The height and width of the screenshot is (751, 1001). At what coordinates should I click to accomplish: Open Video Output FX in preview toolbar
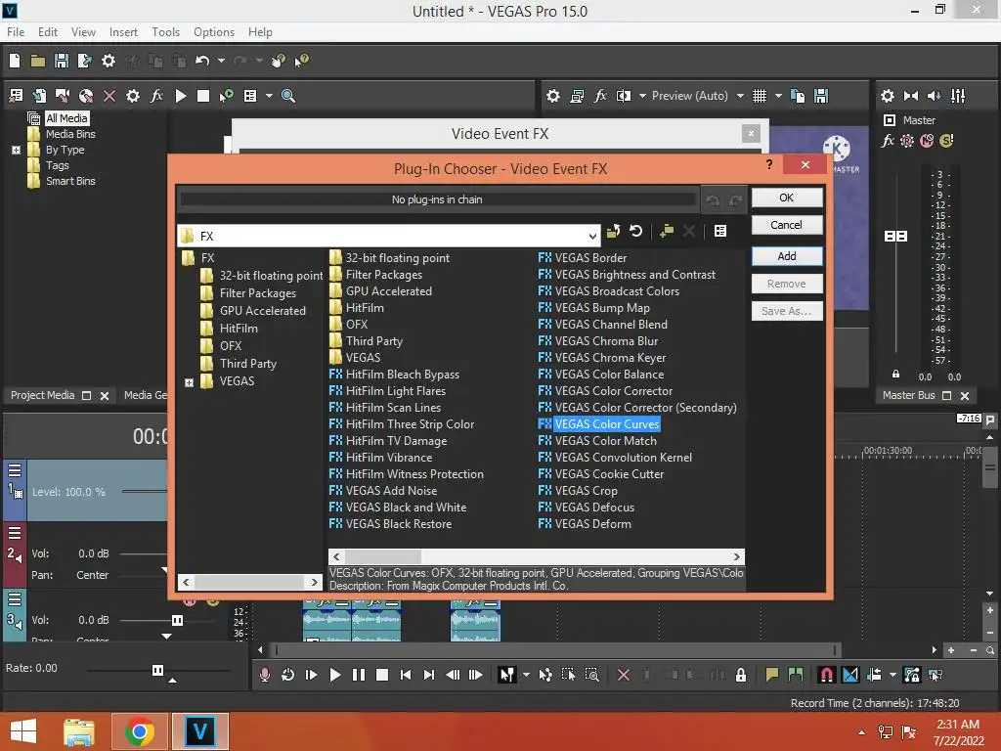point(600,96)
